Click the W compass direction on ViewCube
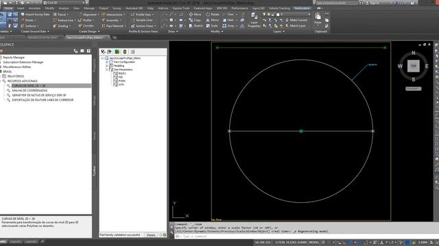 400,66
